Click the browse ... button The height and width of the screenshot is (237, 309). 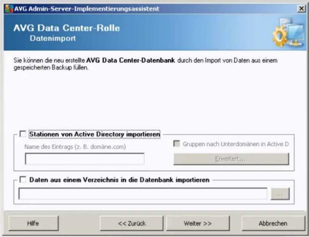(x=280, y=194)
